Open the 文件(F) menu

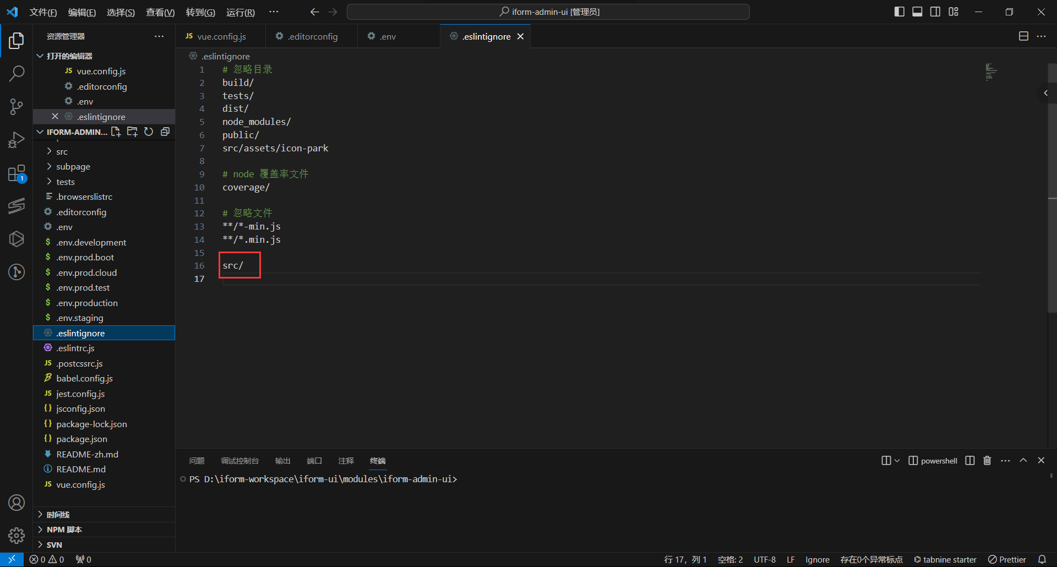(x=43, y=12)
